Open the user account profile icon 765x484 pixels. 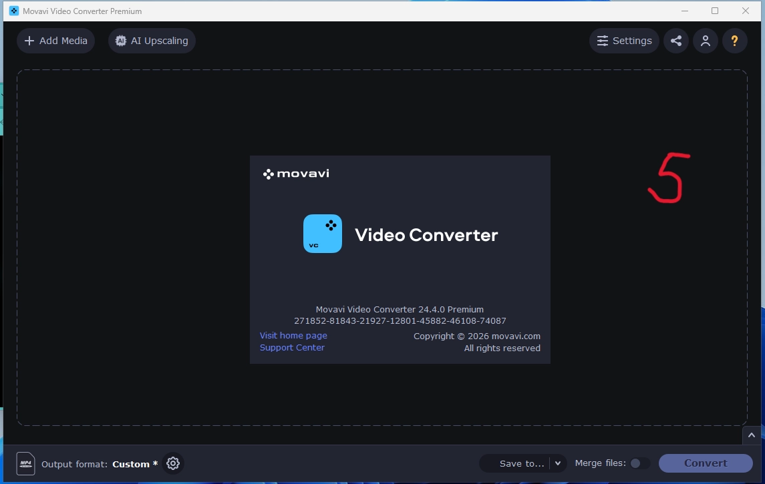(705, 41)
